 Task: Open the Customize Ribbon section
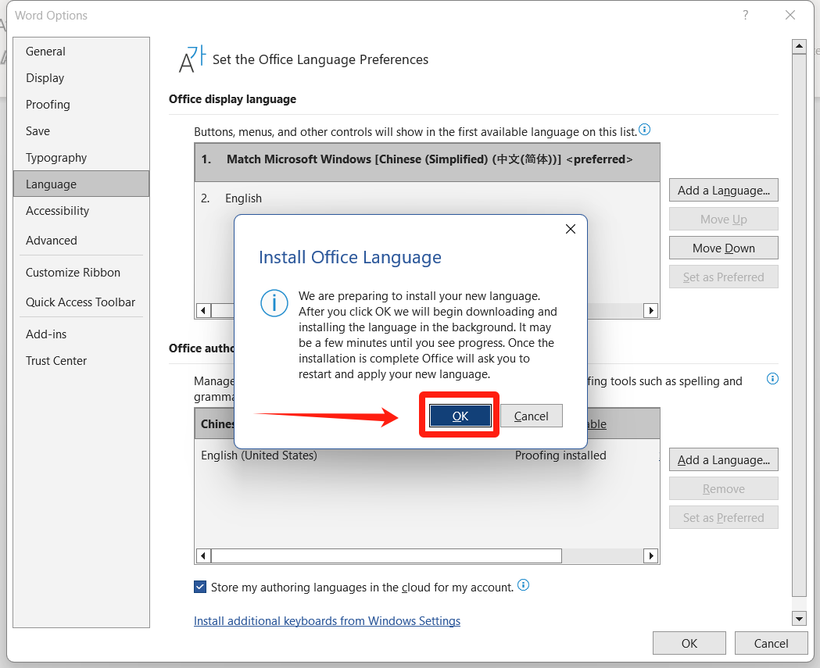pos(73,273)
